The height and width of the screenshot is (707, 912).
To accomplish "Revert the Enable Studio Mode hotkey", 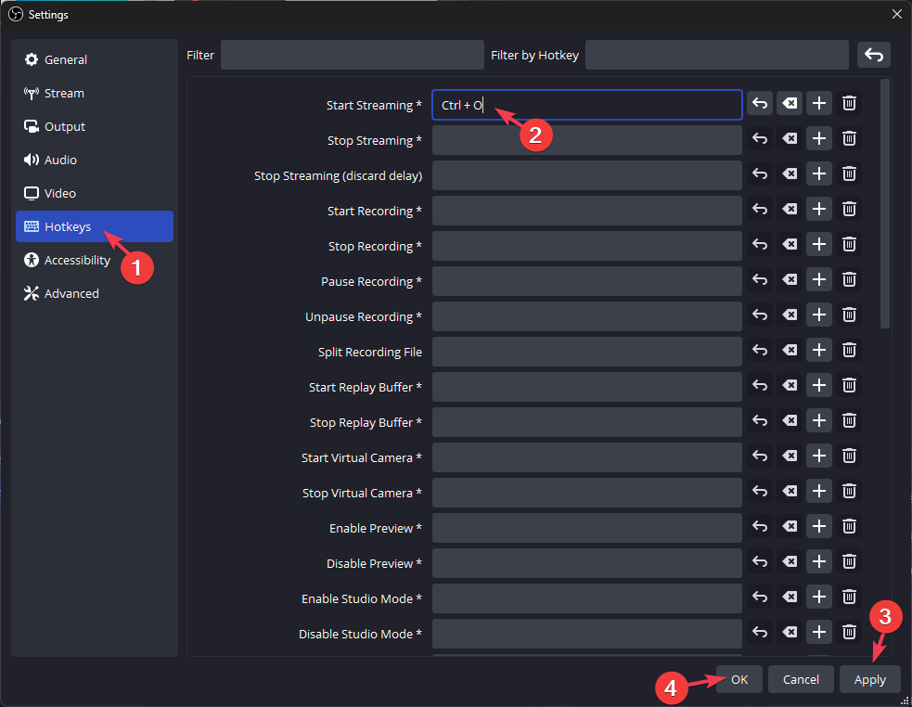I will [x=760, y=597].
